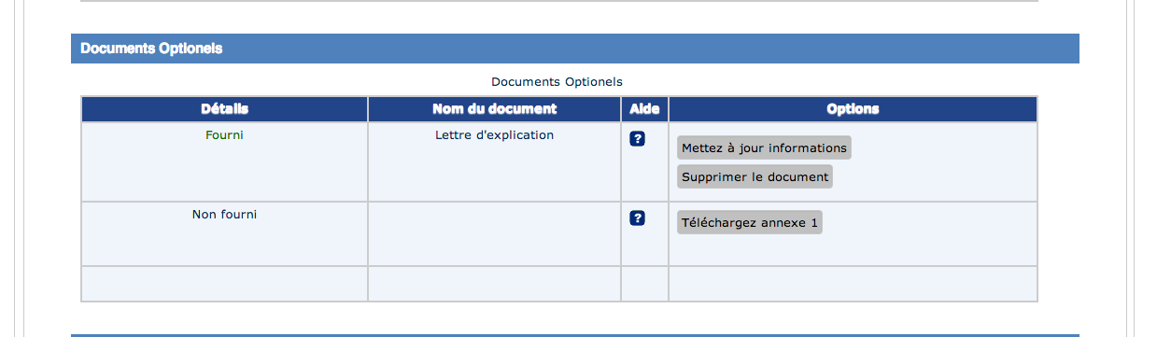
Task: Click Supprimer le document button
Action: [x=755, y=176]
